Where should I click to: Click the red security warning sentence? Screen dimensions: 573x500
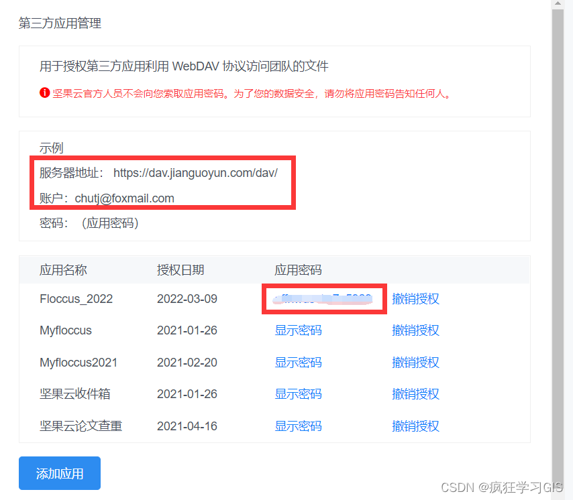click(x=252, y=93)
